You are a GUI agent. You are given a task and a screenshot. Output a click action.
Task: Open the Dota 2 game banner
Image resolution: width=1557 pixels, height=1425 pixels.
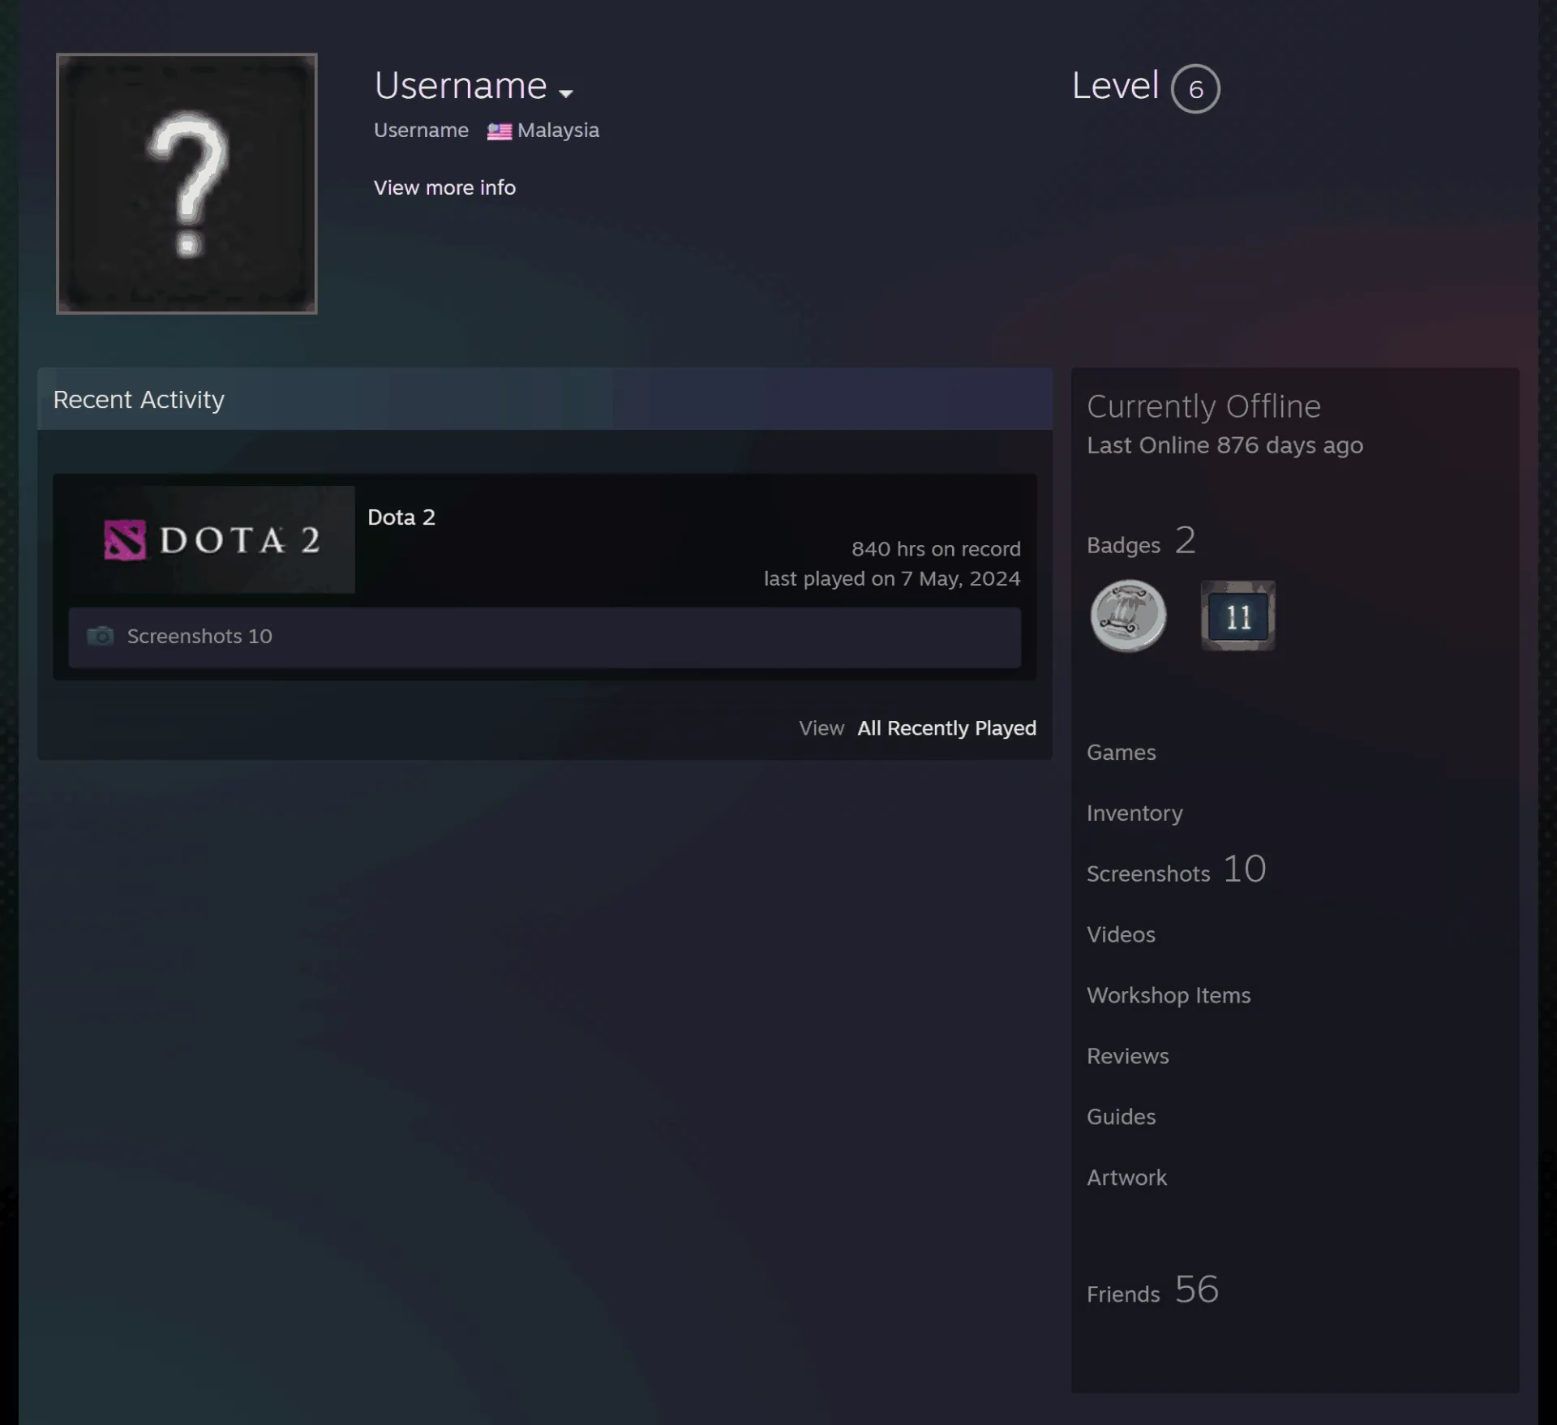pyautogui.click(x=212, y=539)
